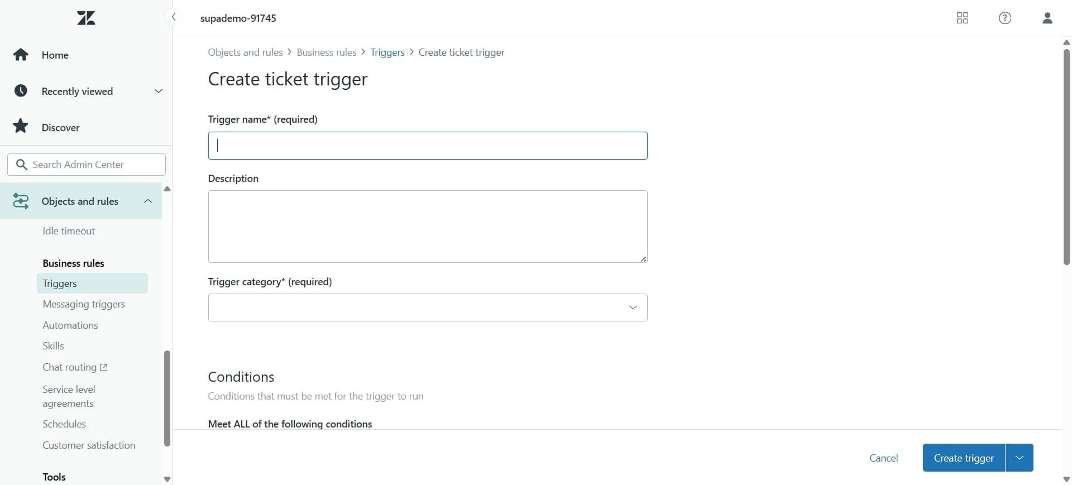1072x485 pixels.
Task: Open the user profile avatar menu
Action: click(1047, 18)
